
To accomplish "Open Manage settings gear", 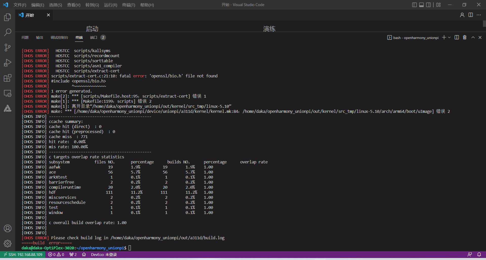I will tap(8, 244).
